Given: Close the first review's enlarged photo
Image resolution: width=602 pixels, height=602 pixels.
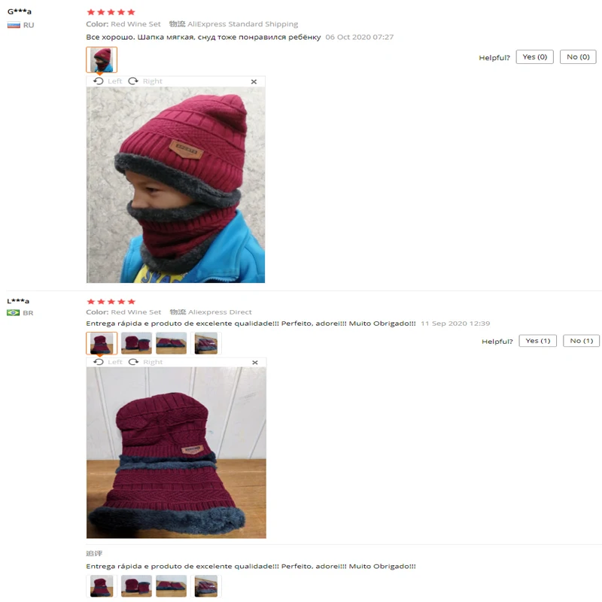Looking at the screenshot, I should 254,82.
